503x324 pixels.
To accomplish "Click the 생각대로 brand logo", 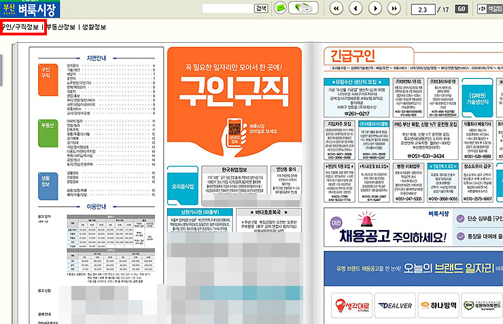I will click(351, 306).
